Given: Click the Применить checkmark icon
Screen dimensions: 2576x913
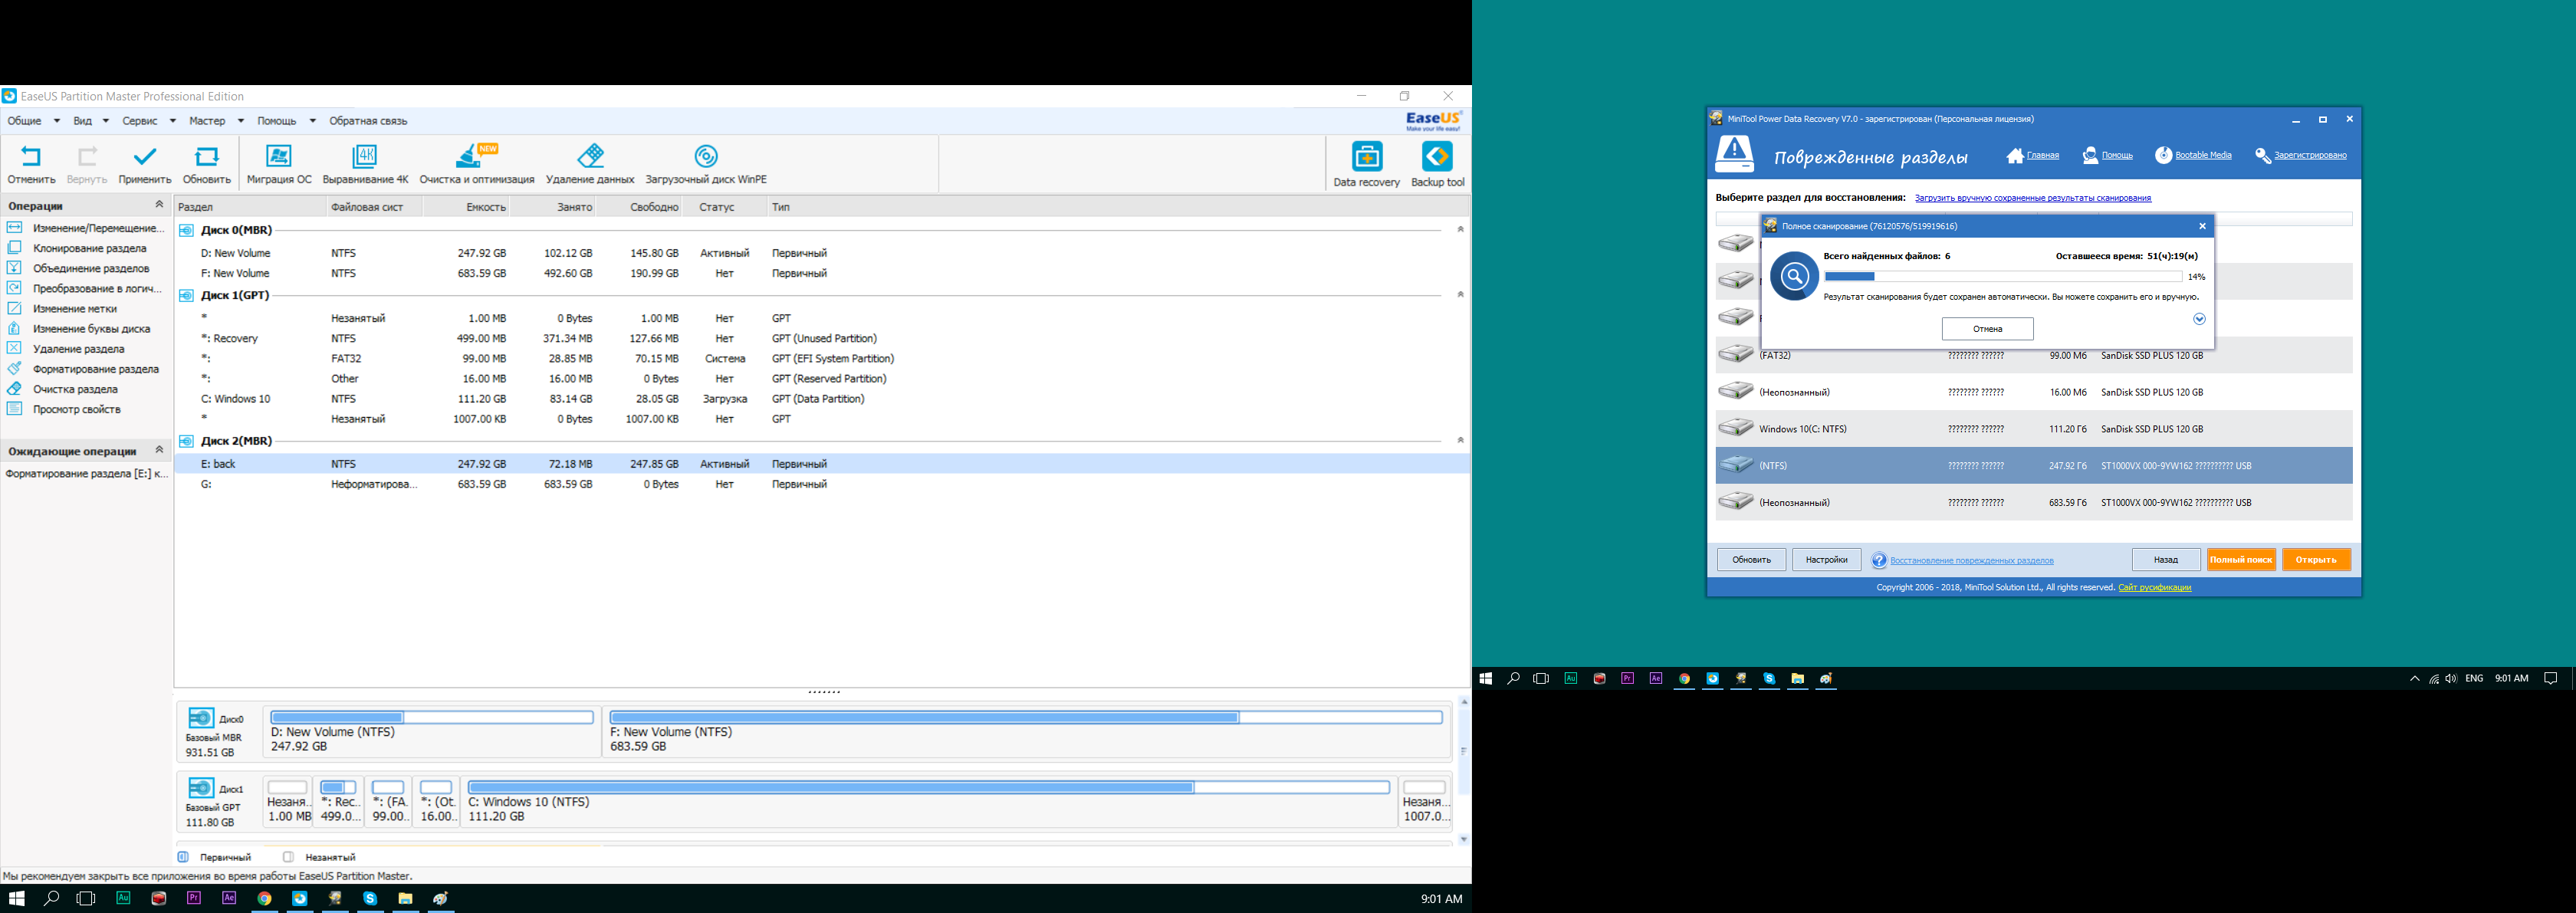Looking at the screenshot, I should point(145,157).
